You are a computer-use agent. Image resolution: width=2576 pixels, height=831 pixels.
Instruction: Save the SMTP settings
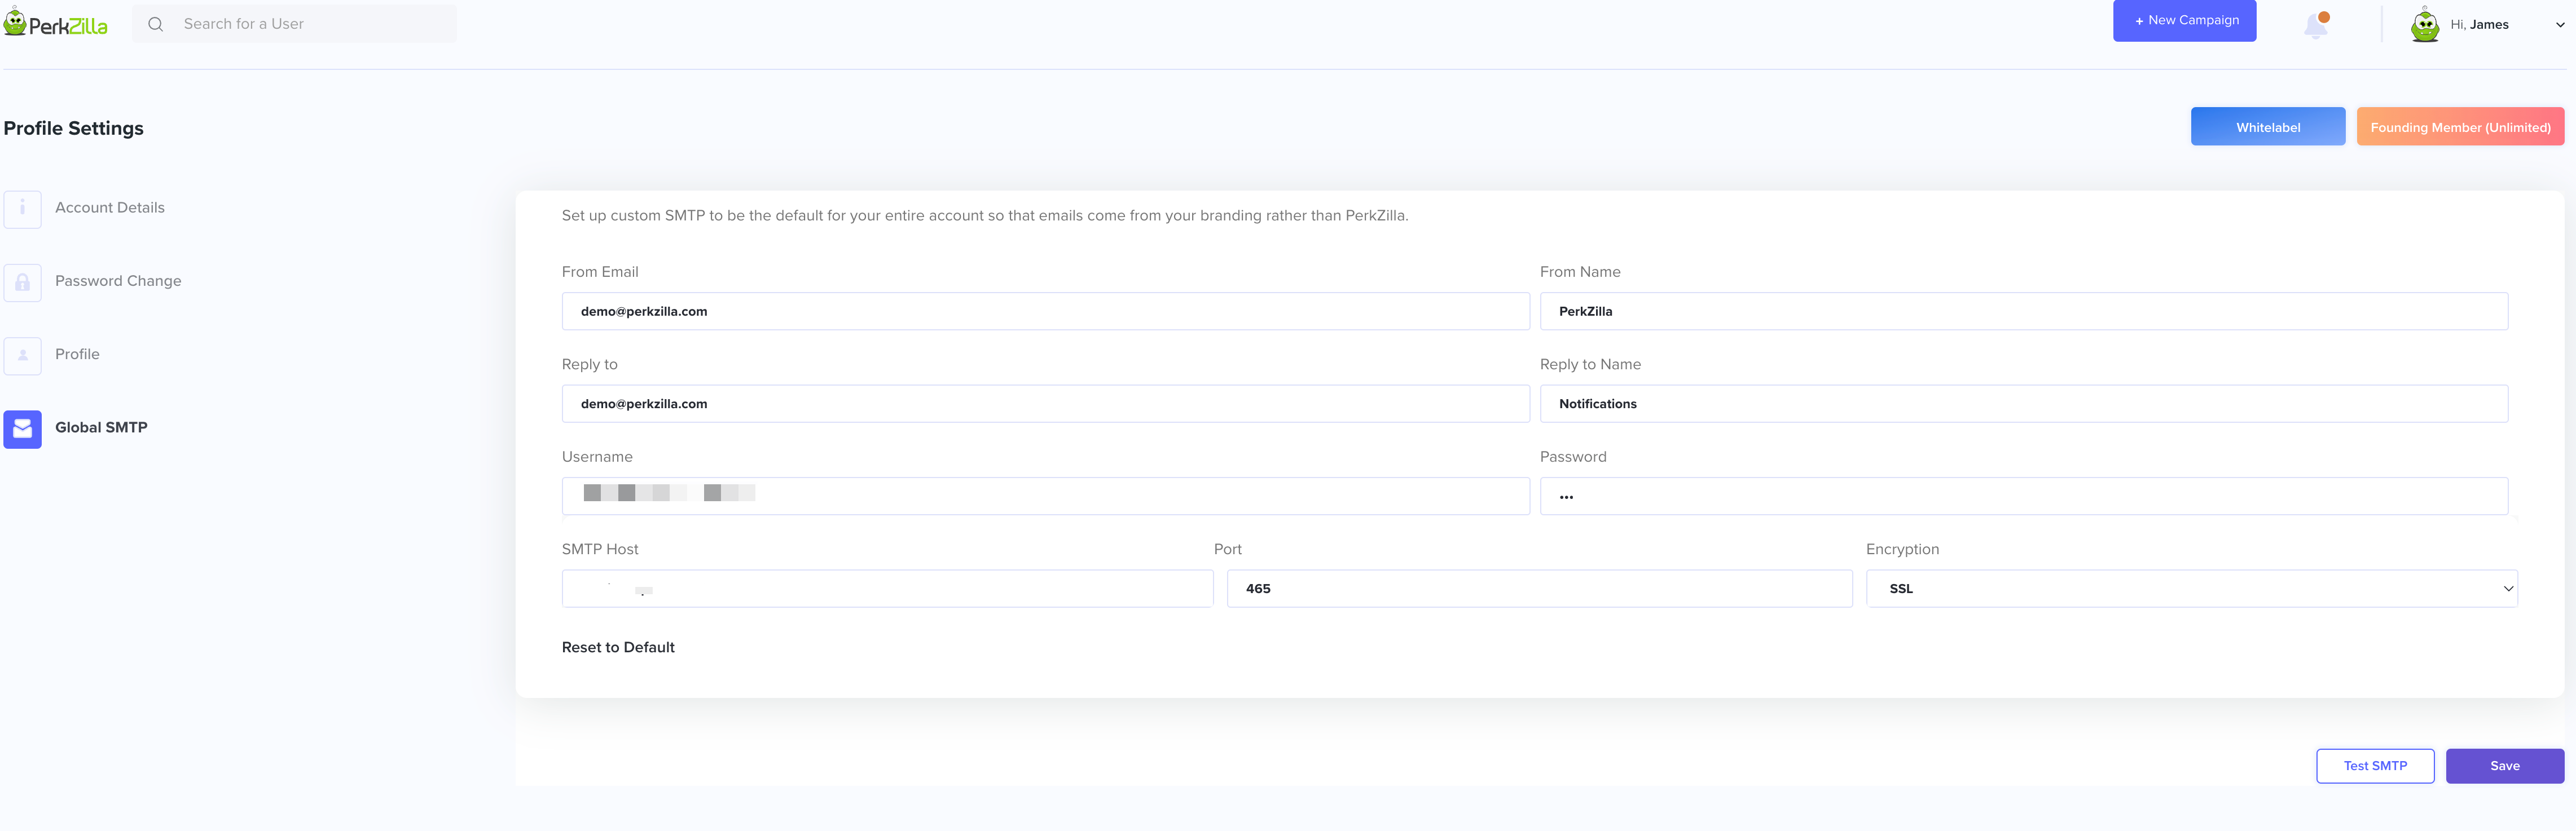pyautogui.click(x=2505, y=765)
